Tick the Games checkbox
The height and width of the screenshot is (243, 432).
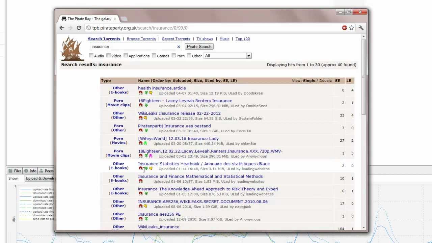pyautogui.click(x=154, y=55)
